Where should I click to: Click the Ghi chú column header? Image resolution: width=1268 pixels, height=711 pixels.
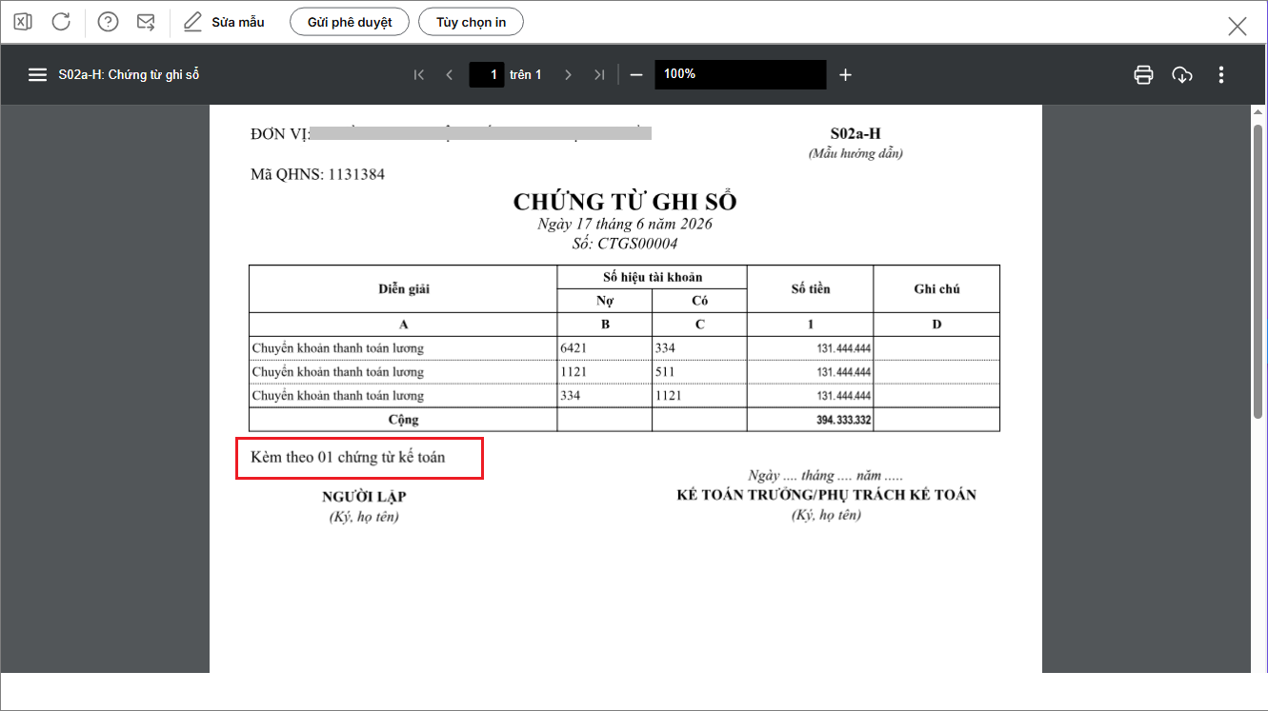pos(936,288)
